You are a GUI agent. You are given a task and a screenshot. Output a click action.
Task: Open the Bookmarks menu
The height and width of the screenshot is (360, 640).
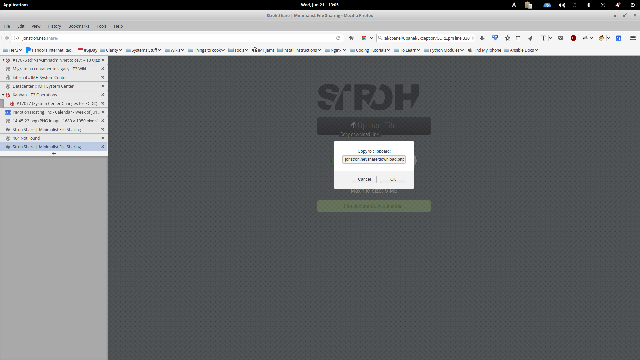click(x=79, y=26)
